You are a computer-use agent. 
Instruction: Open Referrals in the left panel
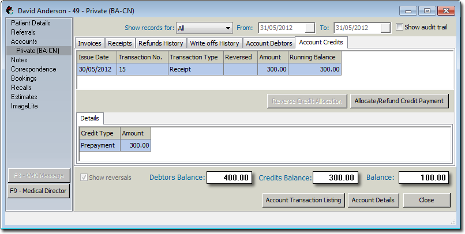point(23,32)
